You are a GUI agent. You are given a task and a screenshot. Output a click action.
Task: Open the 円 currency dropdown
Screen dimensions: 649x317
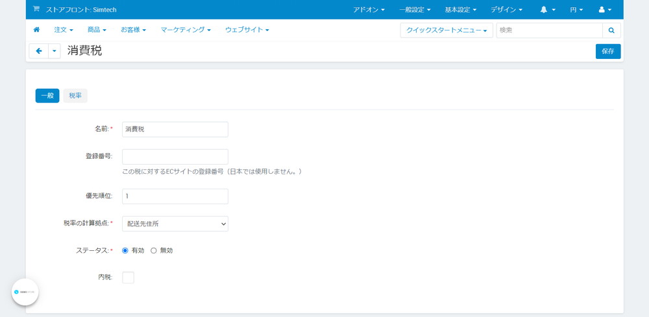coord(576,10)
